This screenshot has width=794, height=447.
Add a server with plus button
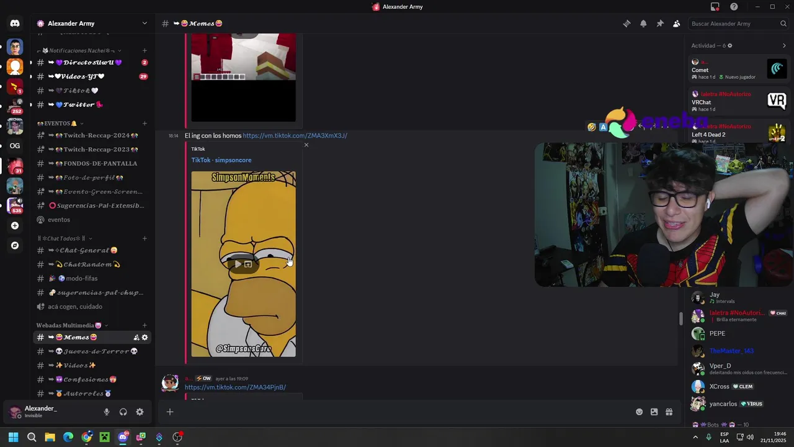coord(15,225)
